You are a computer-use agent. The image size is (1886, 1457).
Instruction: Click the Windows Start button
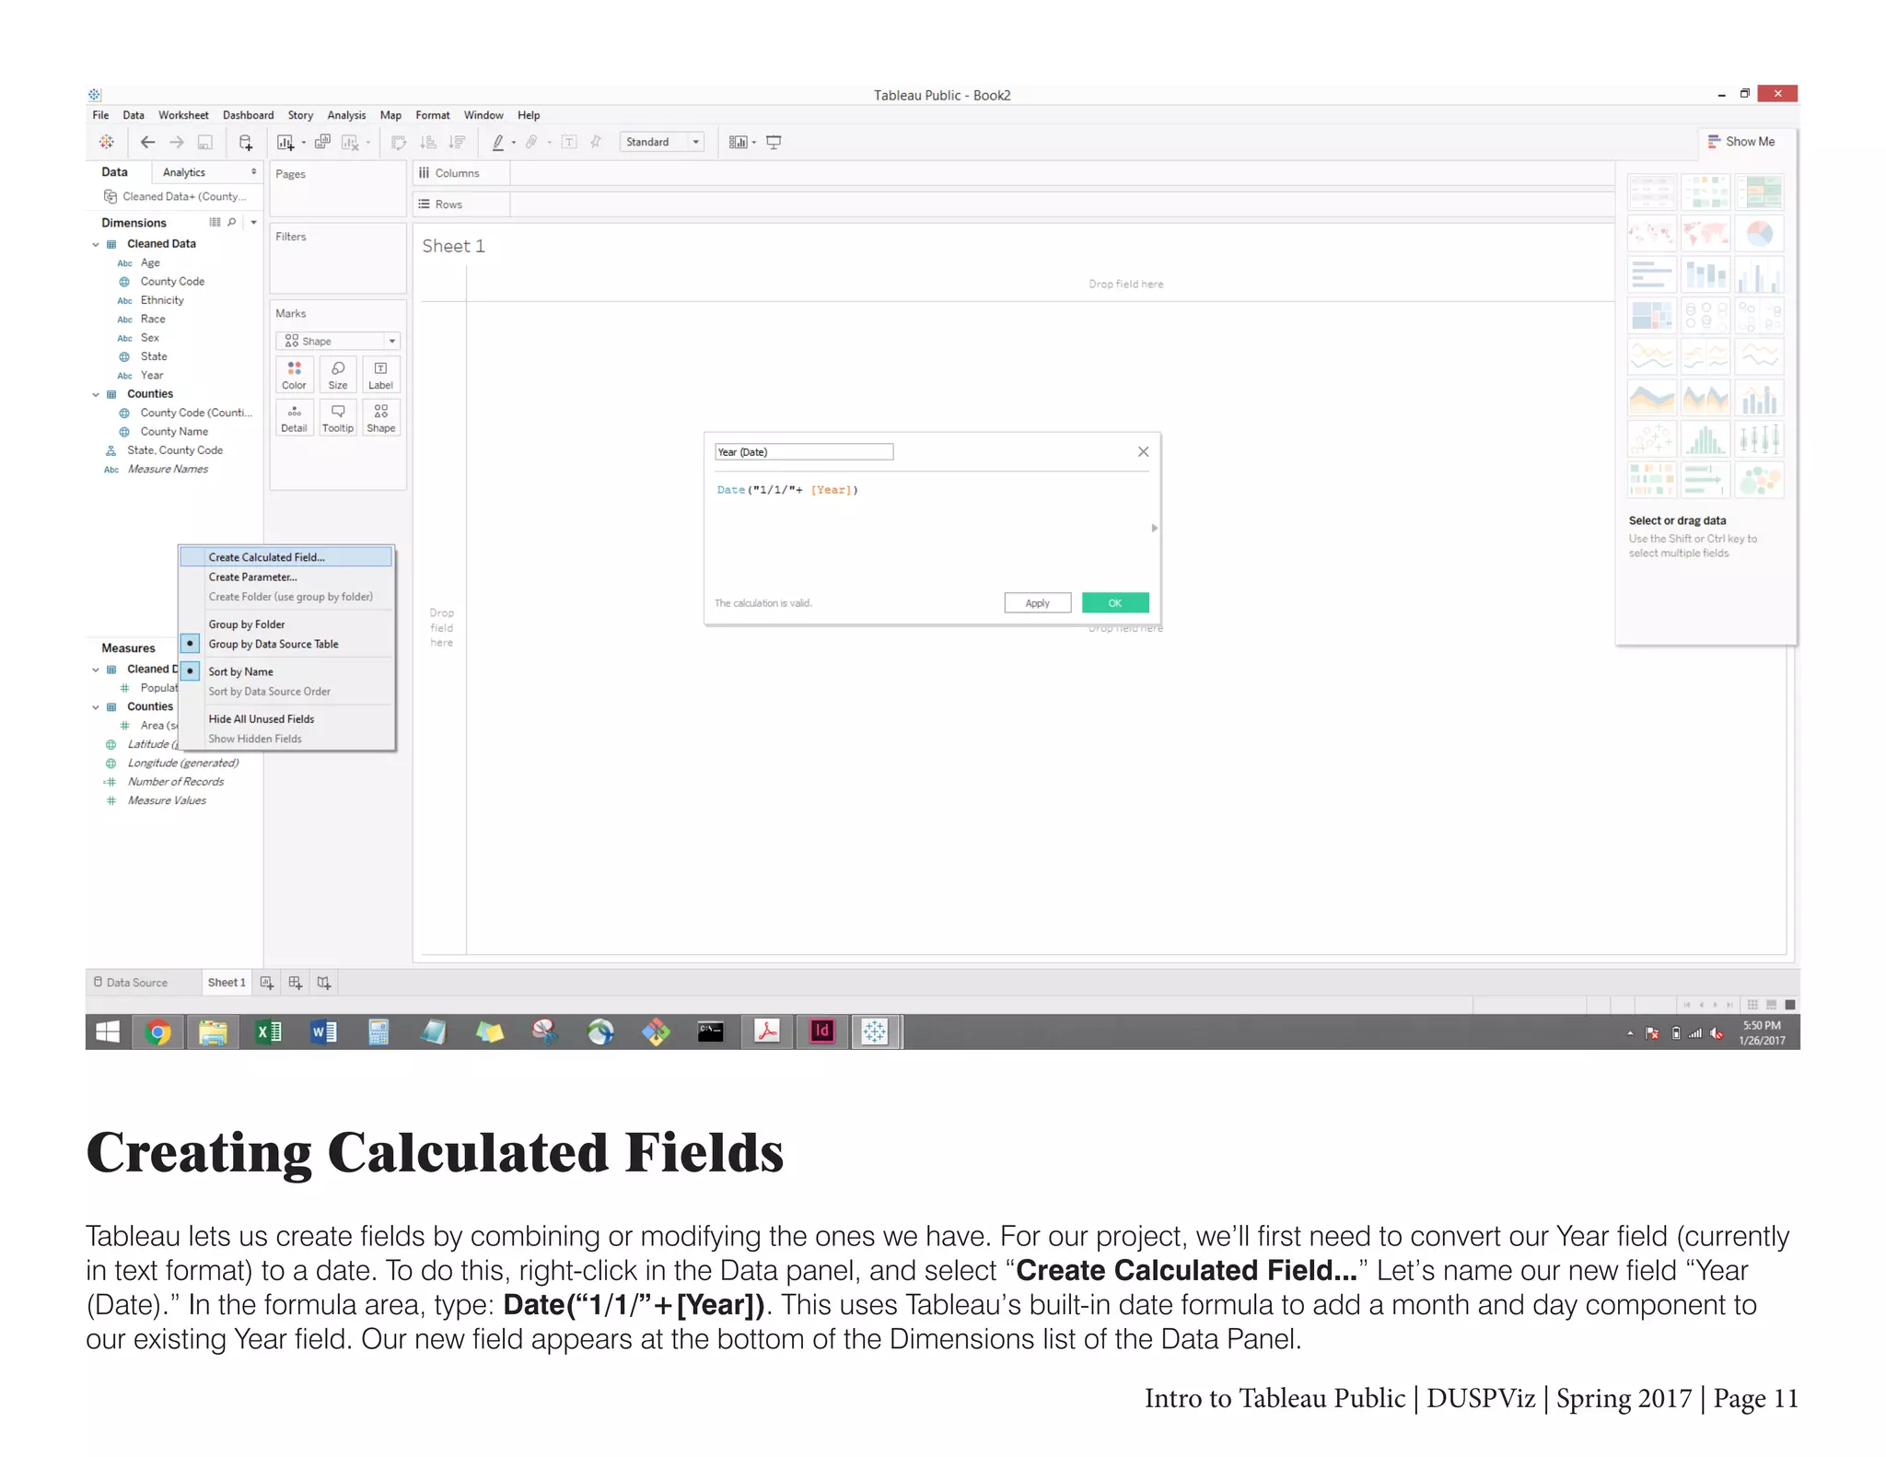point(108,1032)
